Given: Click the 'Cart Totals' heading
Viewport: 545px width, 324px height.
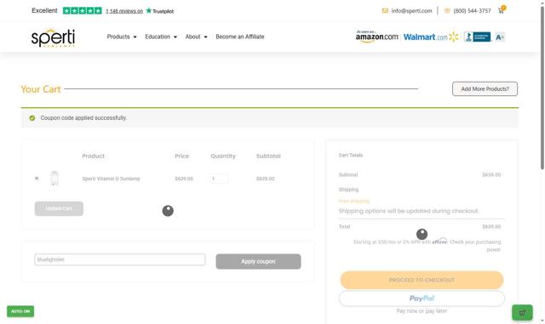Looking at the screenshot, I should (x=351, y=156).
